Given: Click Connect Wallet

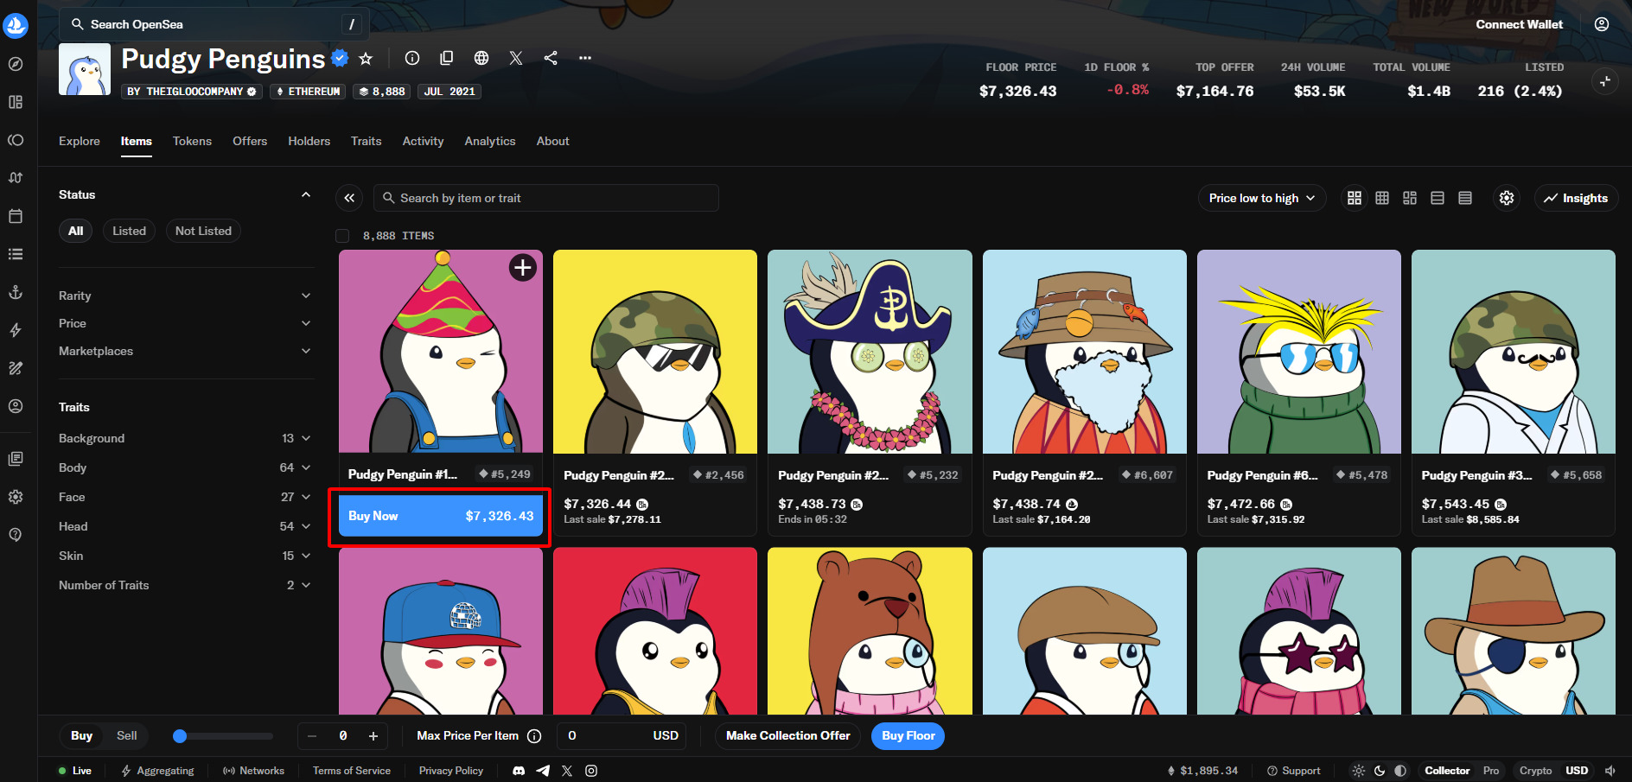Looking at the screenshot, I should [x=1519, y=24].
